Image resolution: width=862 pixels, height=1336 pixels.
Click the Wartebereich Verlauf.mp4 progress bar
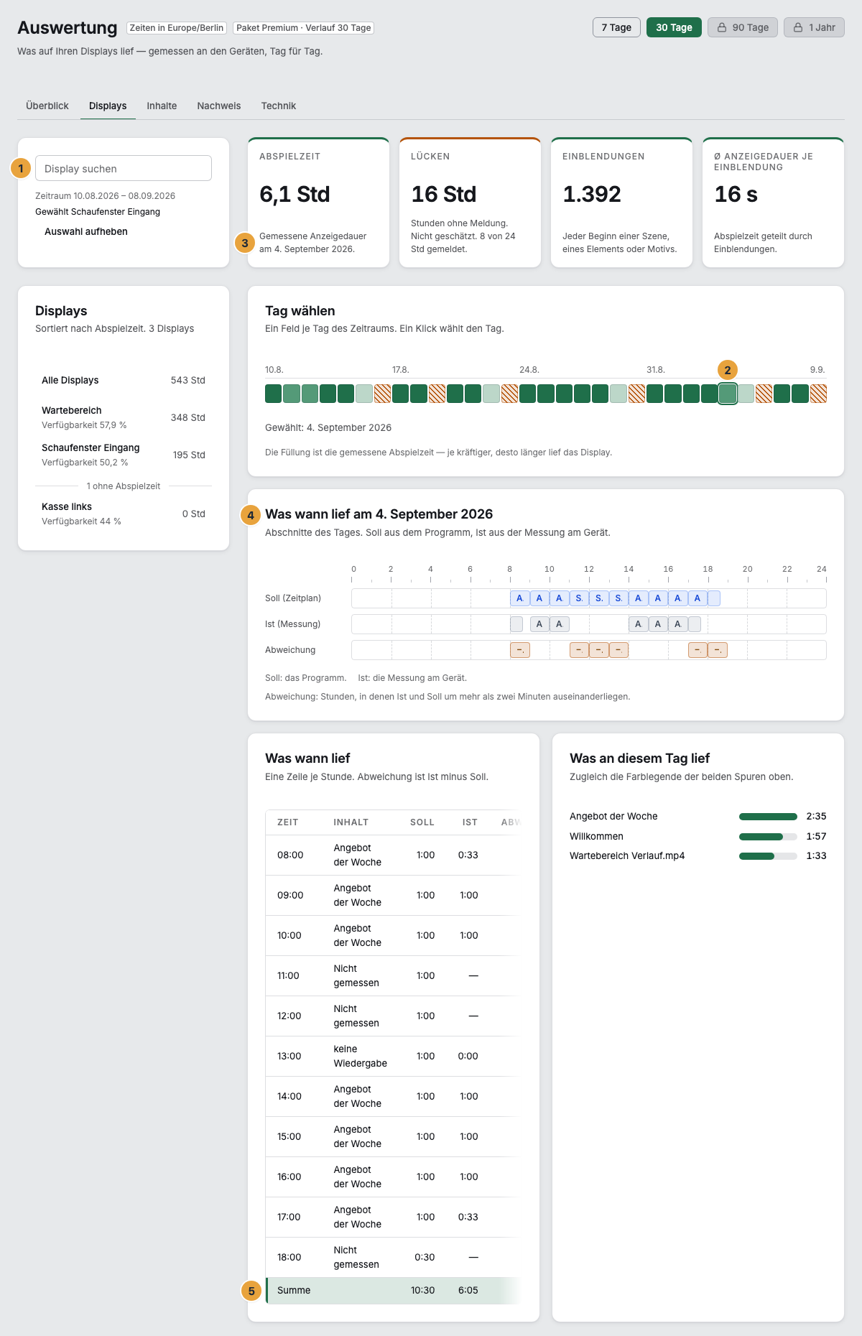768,856
